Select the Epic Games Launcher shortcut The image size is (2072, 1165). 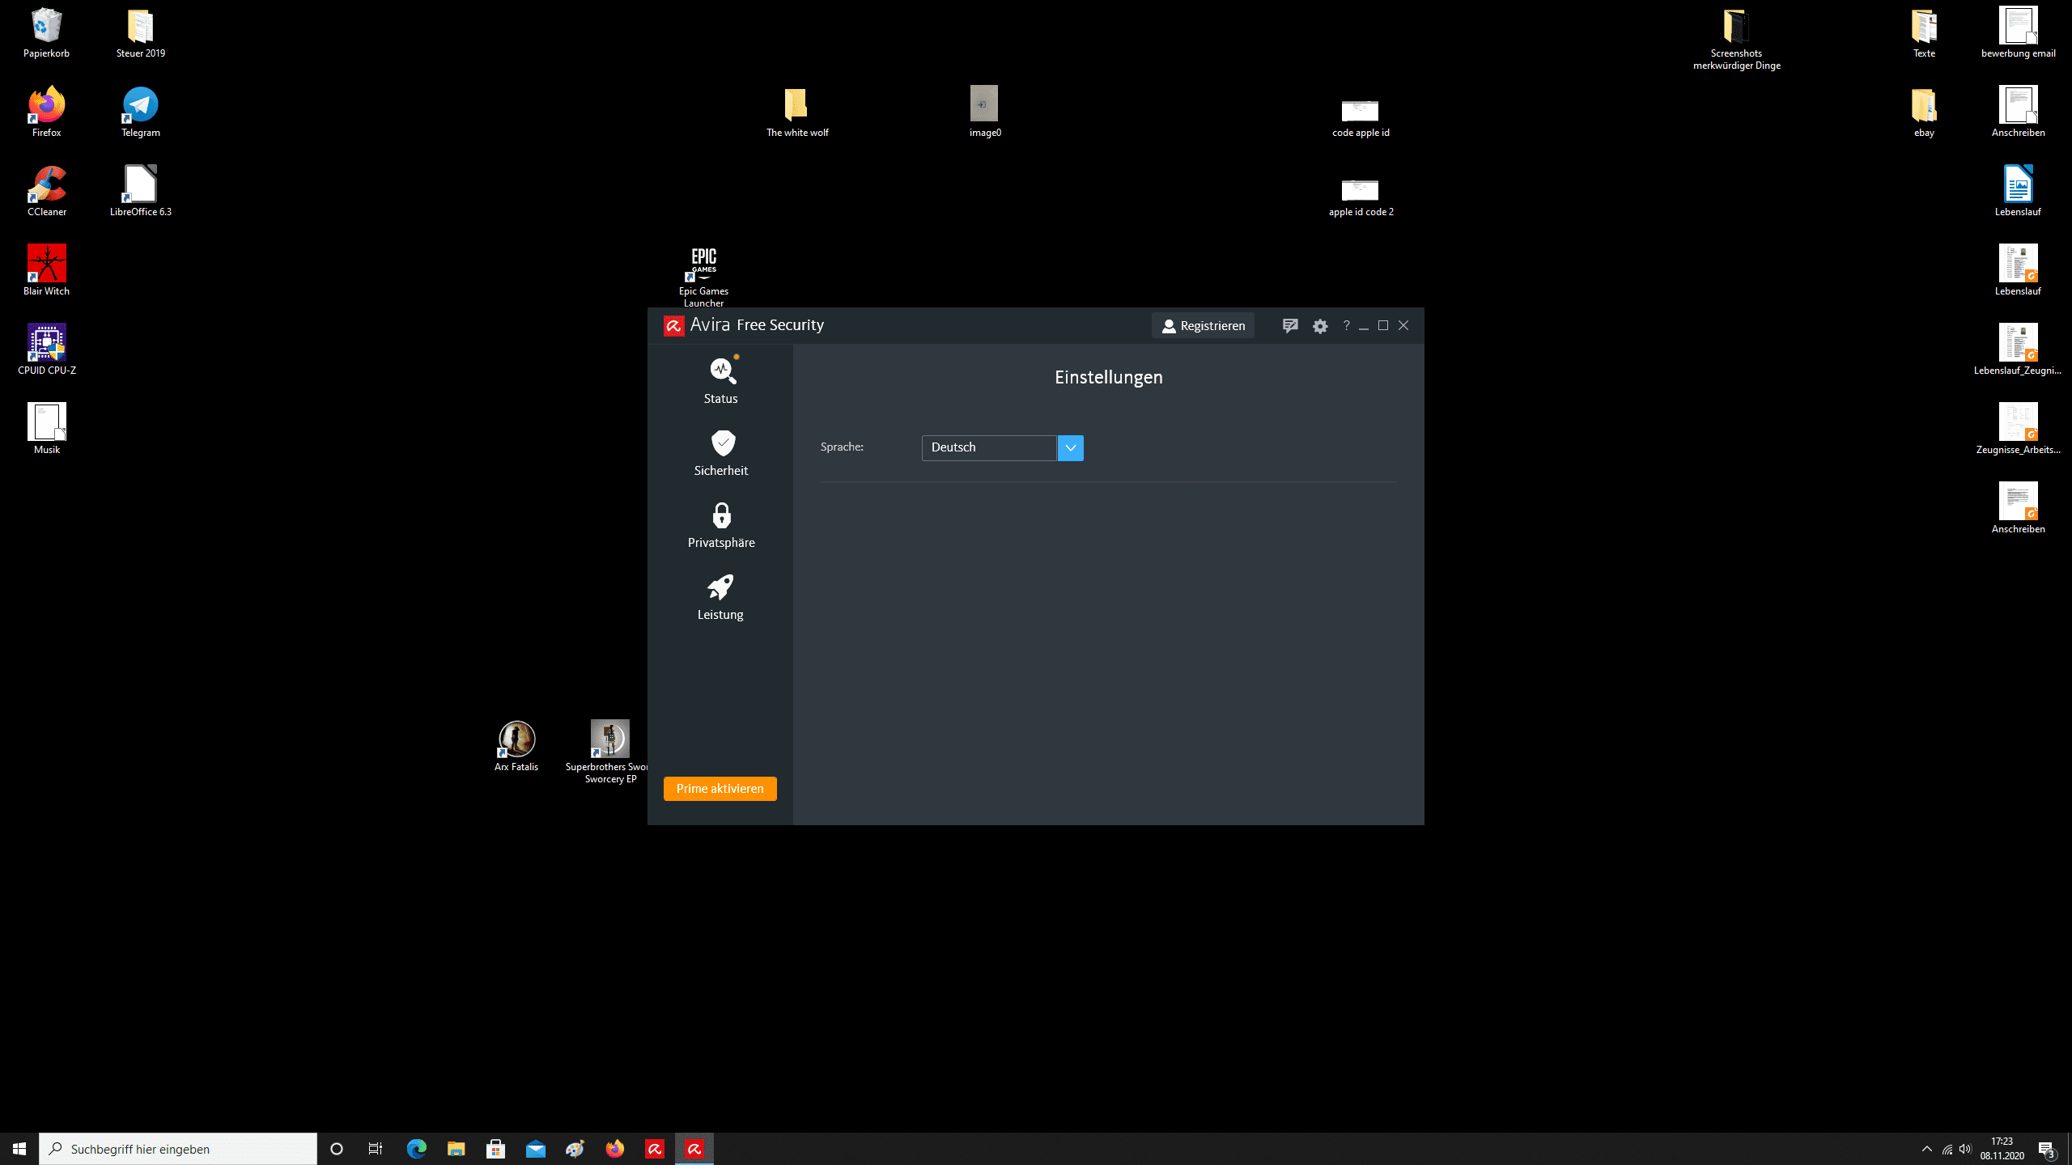pos(703,277)
